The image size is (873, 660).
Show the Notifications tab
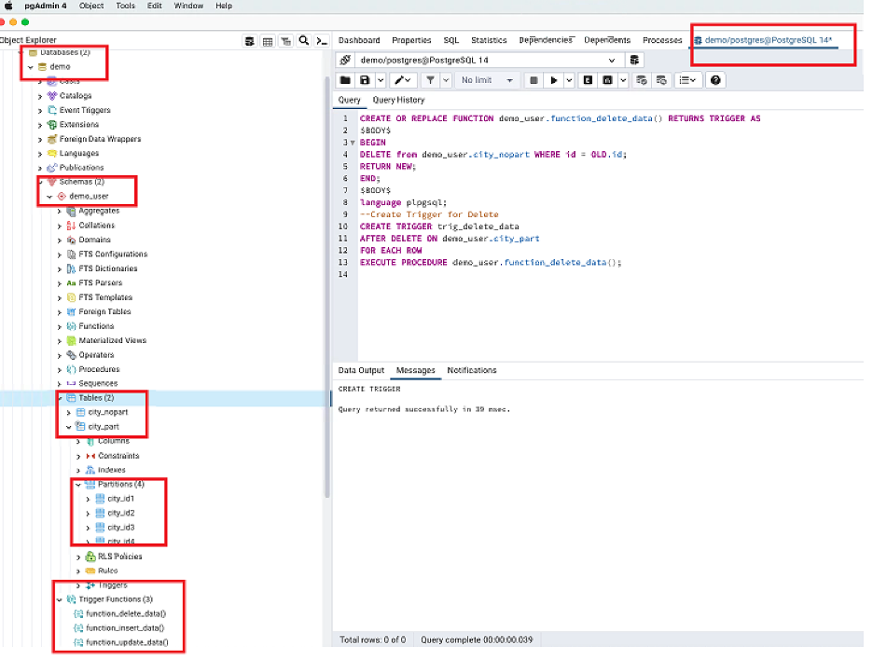tap(472, 371)
